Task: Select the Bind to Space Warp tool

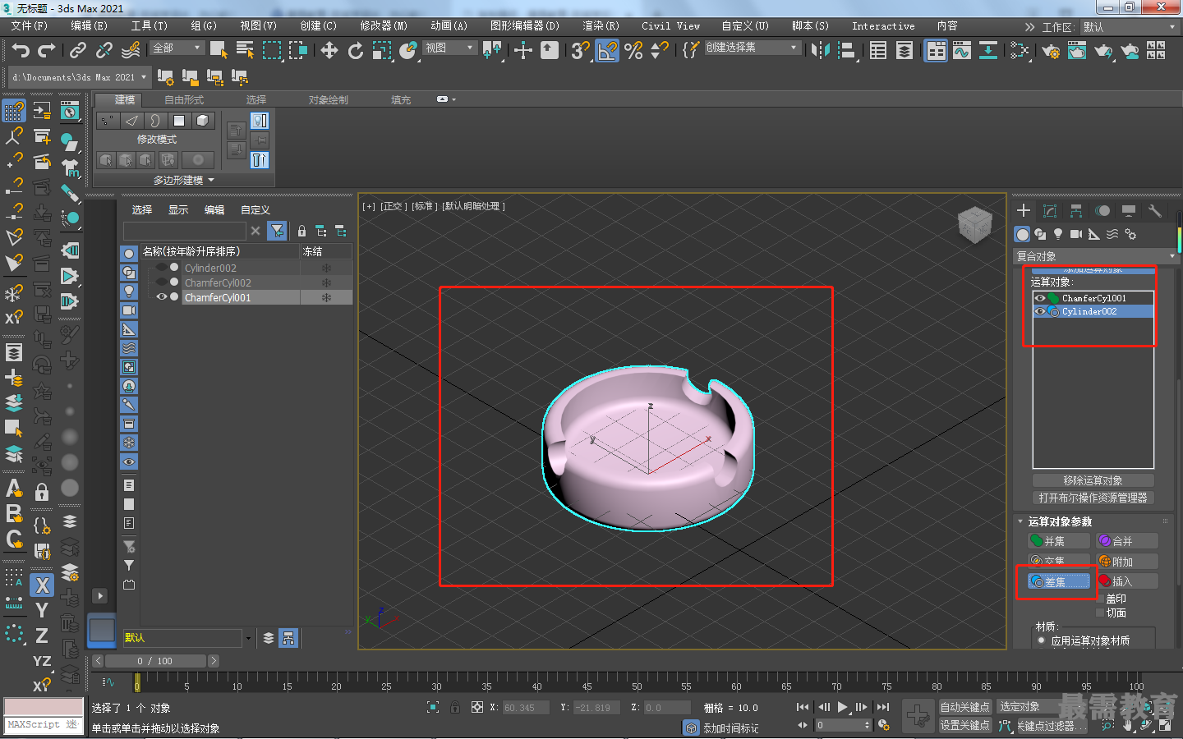Action: [131, 51]
